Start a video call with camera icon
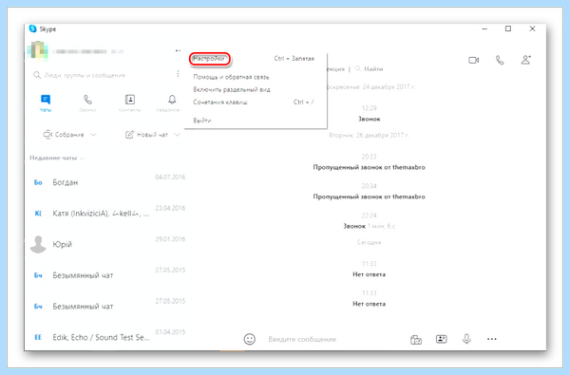The width and height of the screenshot is (570, 375). 474,60
